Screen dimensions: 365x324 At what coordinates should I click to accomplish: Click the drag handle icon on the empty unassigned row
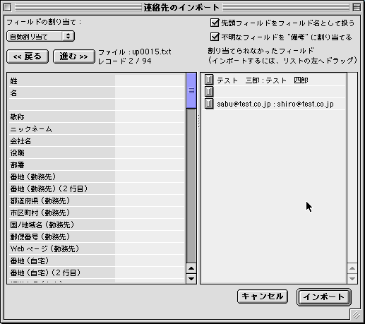209,92
